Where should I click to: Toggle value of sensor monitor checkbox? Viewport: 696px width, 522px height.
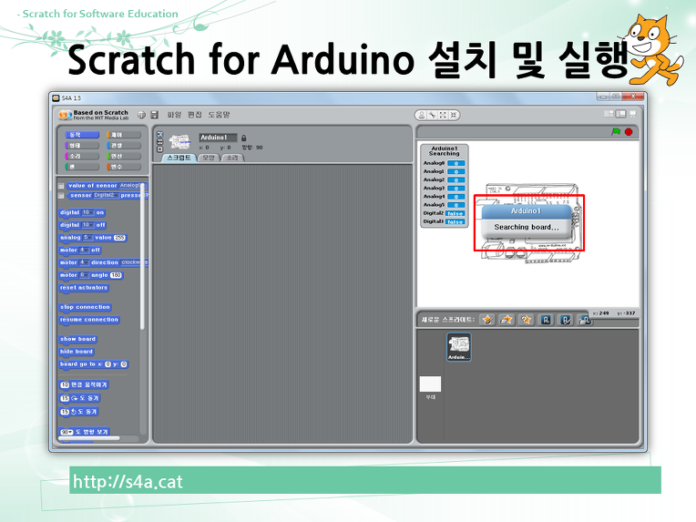click(x=61, y=186)
